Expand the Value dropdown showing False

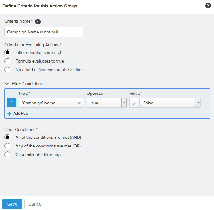(198, 103)
